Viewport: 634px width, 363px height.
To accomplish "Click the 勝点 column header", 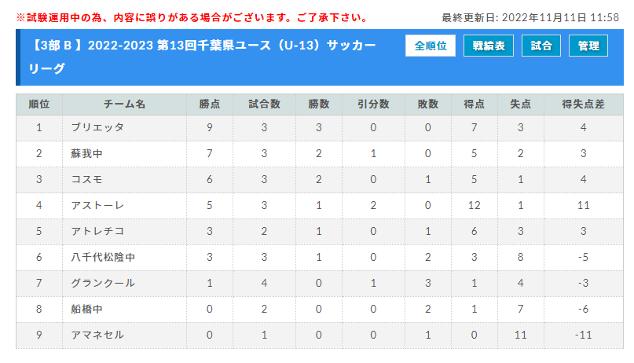I will (x=210, y=104).
